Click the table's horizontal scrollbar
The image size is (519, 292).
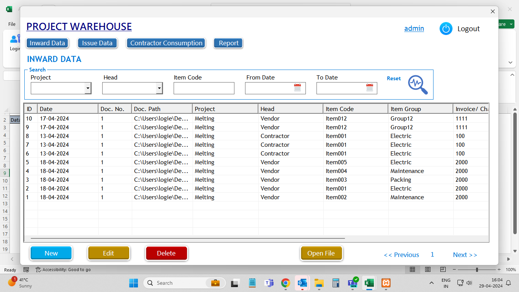click(x=188, y=238)
